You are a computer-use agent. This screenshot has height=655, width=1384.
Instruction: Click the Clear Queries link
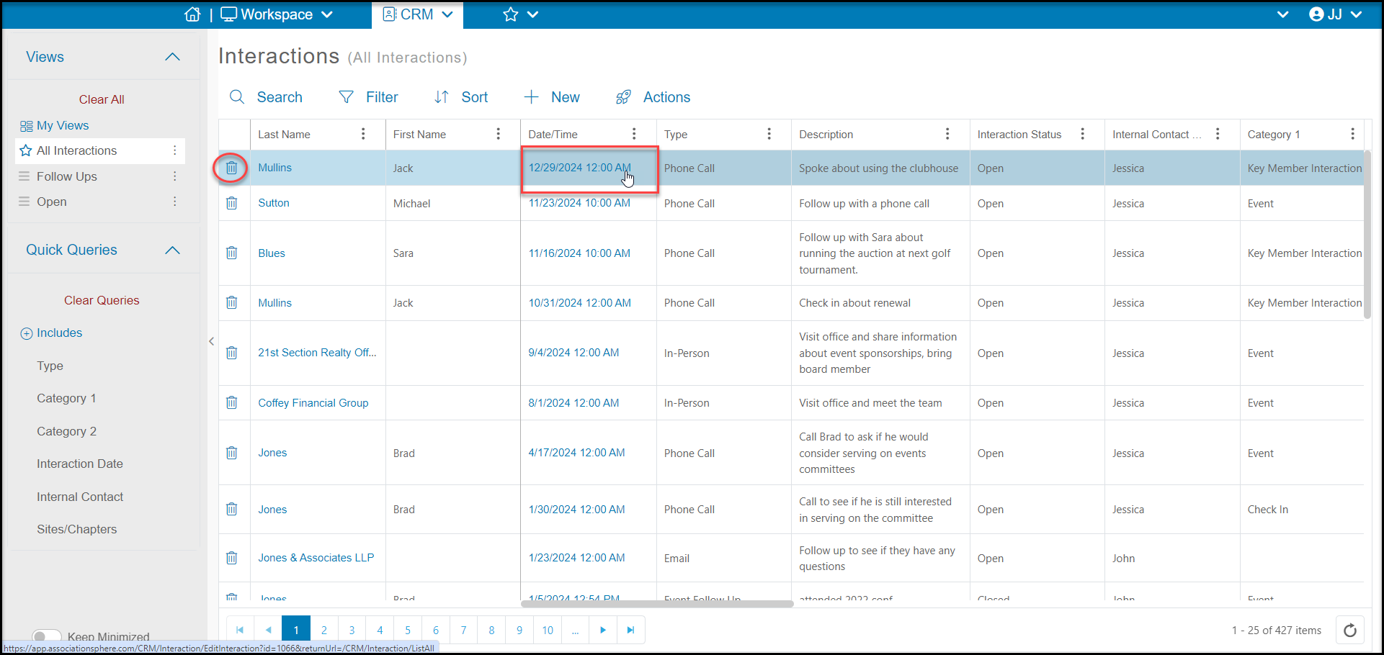click(102, 300)
